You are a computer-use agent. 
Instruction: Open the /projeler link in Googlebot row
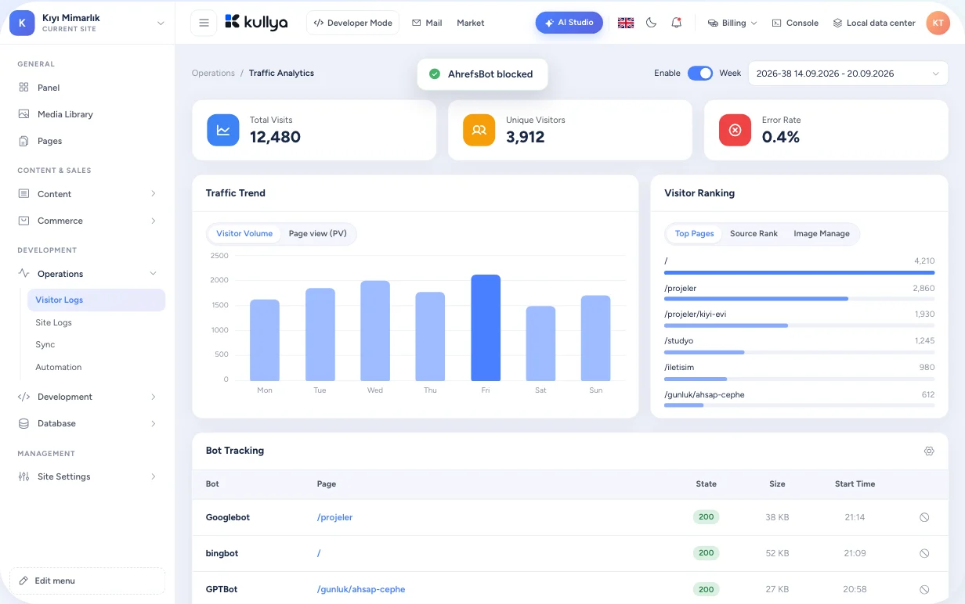click(334, 517)
